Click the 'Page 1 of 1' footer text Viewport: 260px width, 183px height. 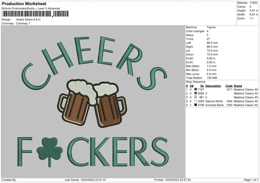click(251, 180)
